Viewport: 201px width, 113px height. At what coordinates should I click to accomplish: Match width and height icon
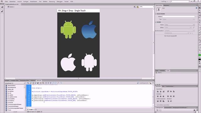163,101
